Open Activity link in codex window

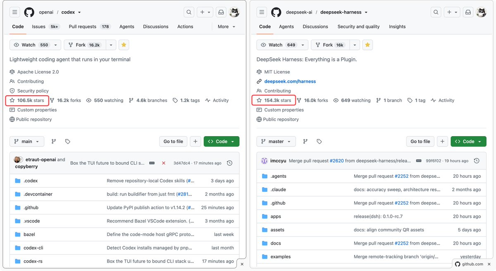coord(217,100)
